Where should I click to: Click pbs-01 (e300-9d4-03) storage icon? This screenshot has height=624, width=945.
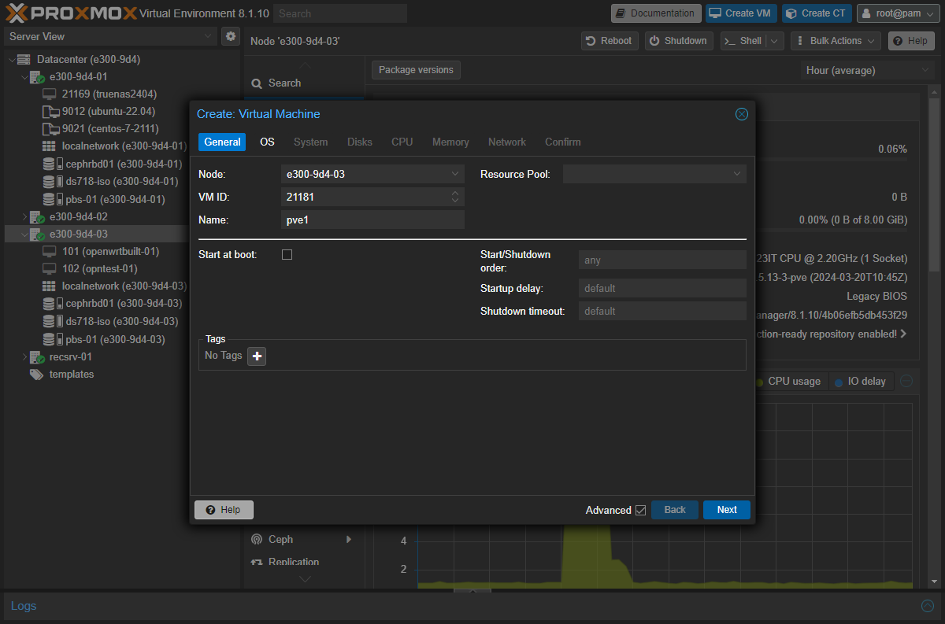click(x=52, y=339)
